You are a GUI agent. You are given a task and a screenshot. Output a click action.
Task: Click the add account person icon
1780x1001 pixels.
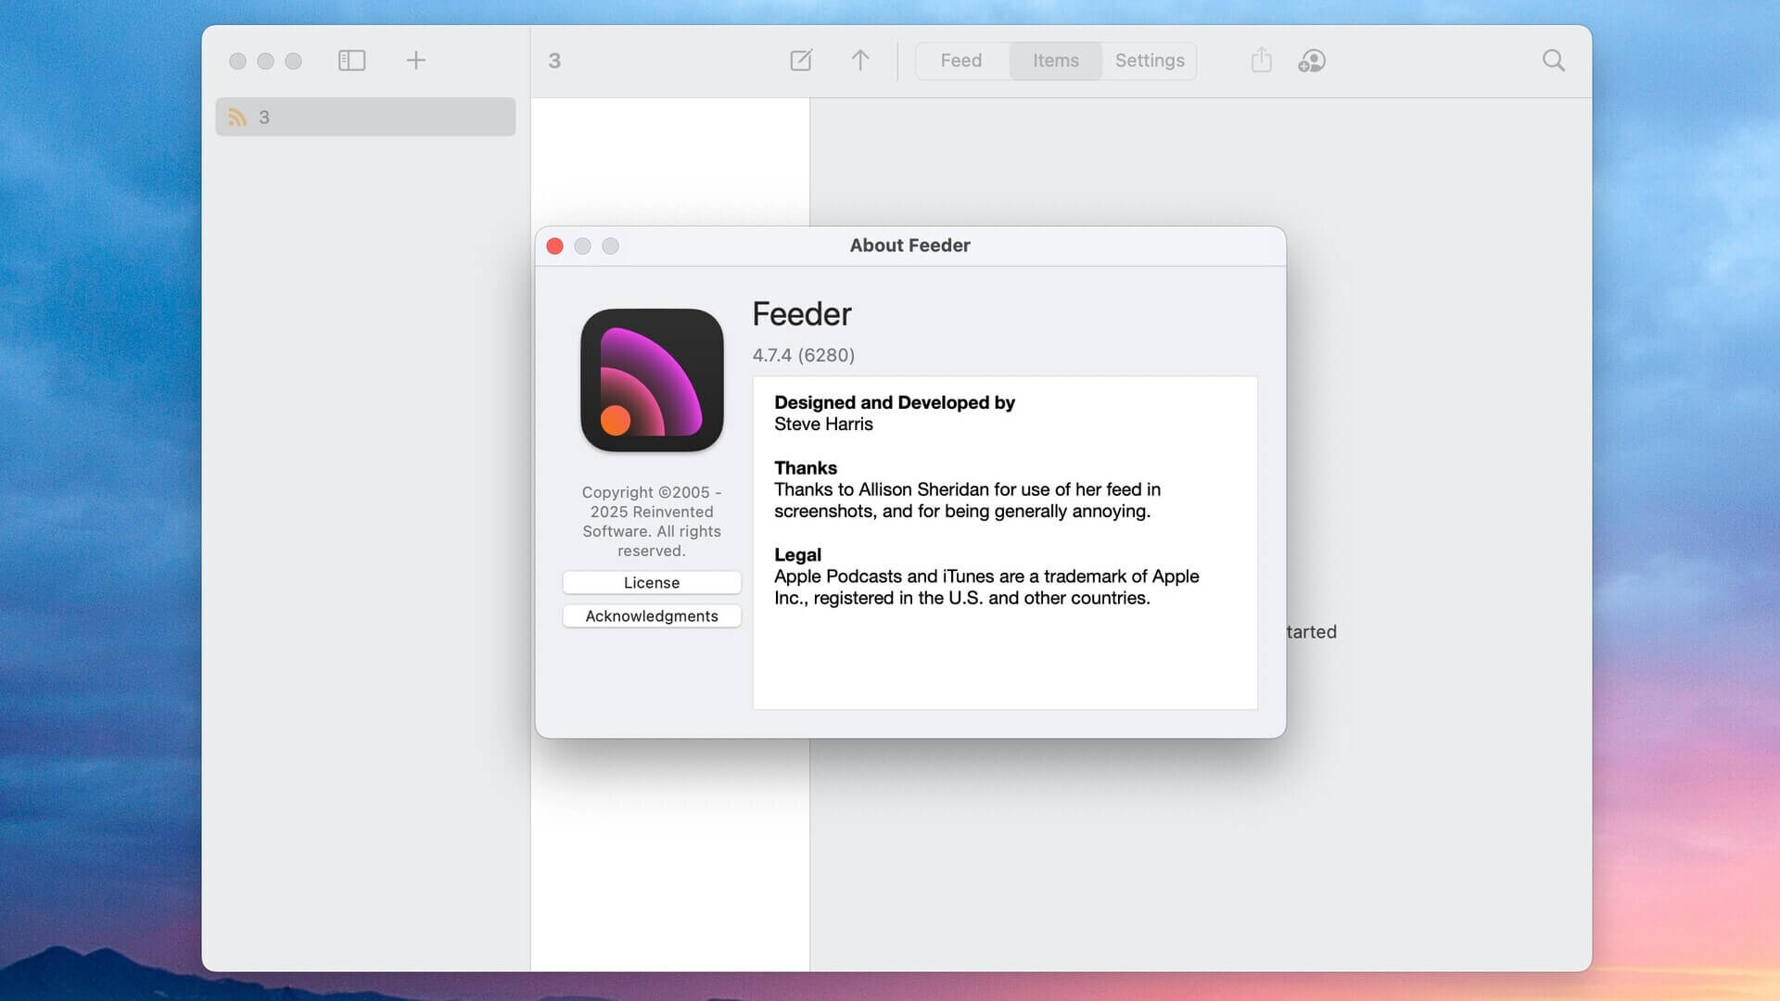[x=1312, y=61]
